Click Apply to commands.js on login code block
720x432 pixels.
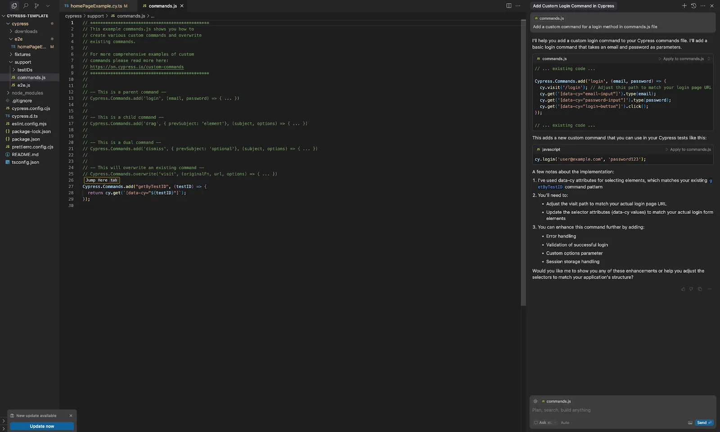(x=681, y=58)
